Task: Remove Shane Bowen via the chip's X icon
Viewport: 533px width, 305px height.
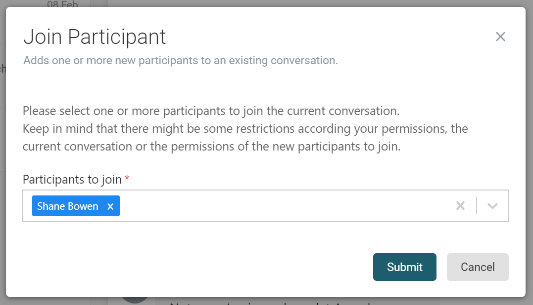Action: click(x=110, y=206)
